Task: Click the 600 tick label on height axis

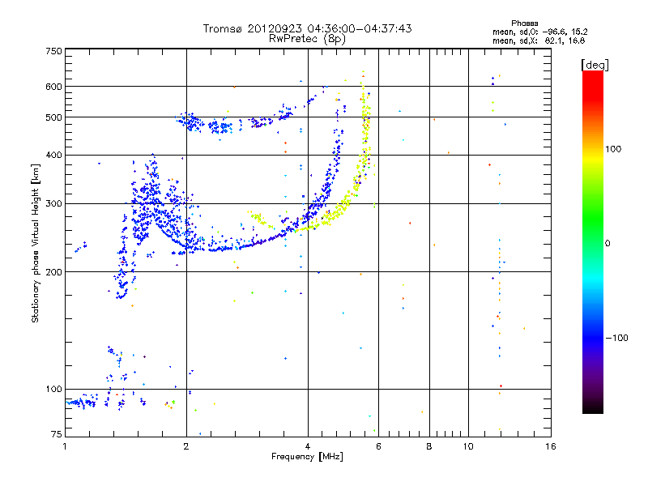Action: [53, 87]
